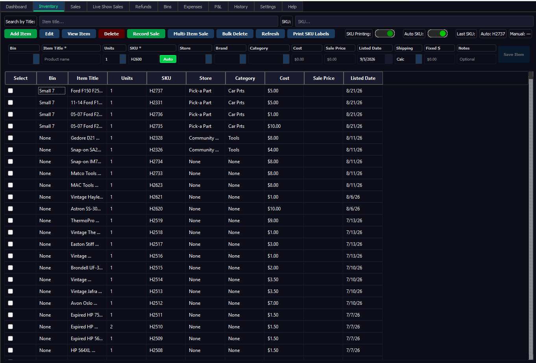Open the Brand dropdown
The width and height of the screenshot is (536, 363).
tap(243, 59)
